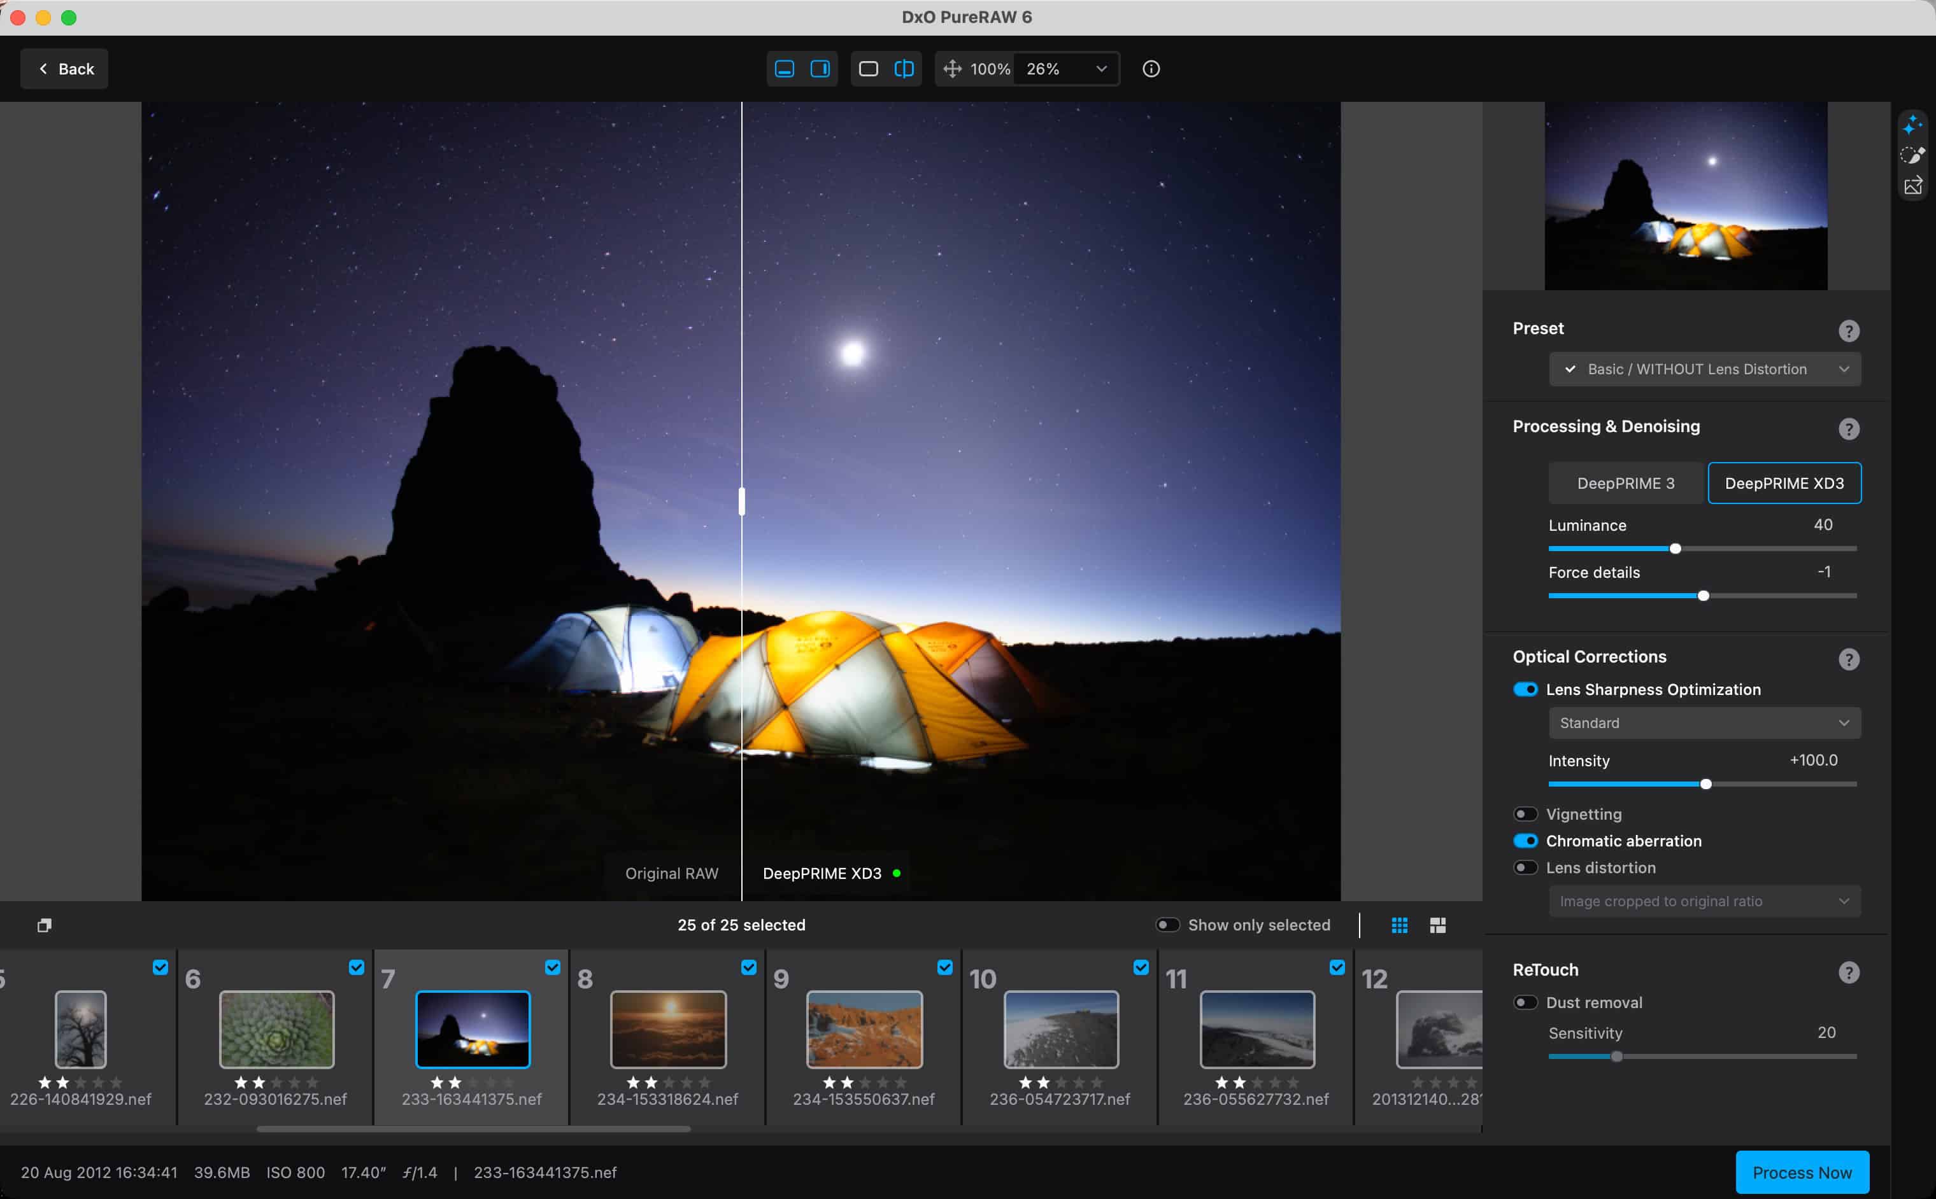Screen dimensions: 1936x1199
Task: Select the ReTouch brush tool icon
Action: coord(1912,155)
